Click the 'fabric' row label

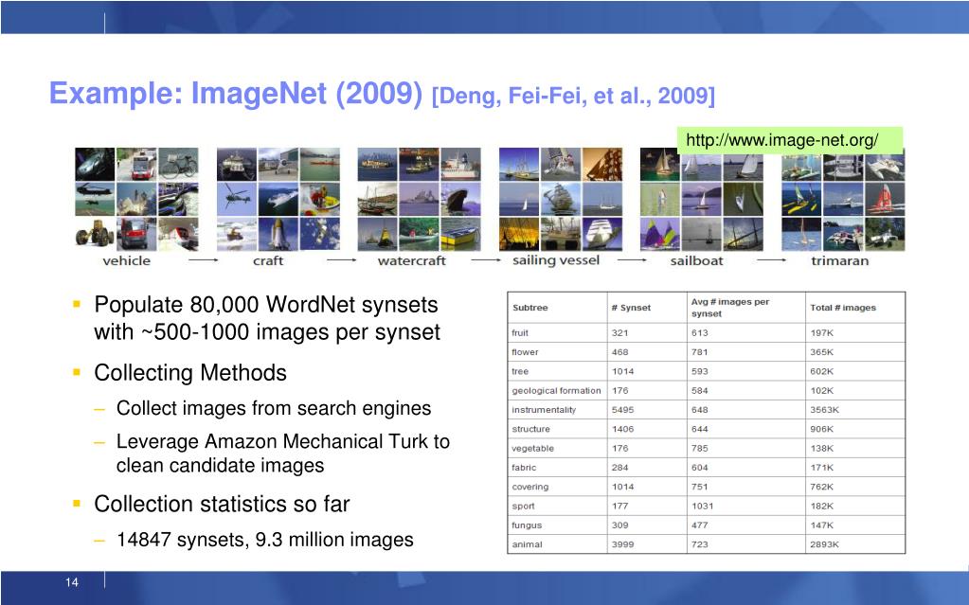(x=524, y=468)
